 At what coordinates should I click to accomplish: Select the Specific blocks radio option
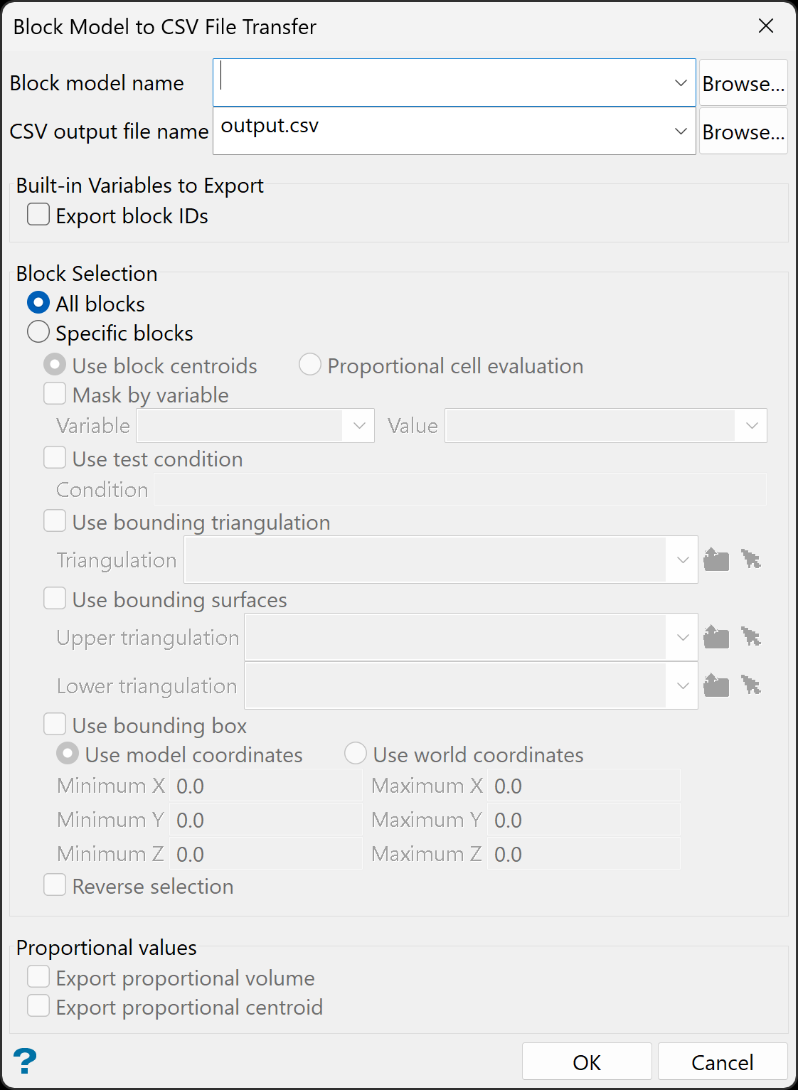[38, 332]
